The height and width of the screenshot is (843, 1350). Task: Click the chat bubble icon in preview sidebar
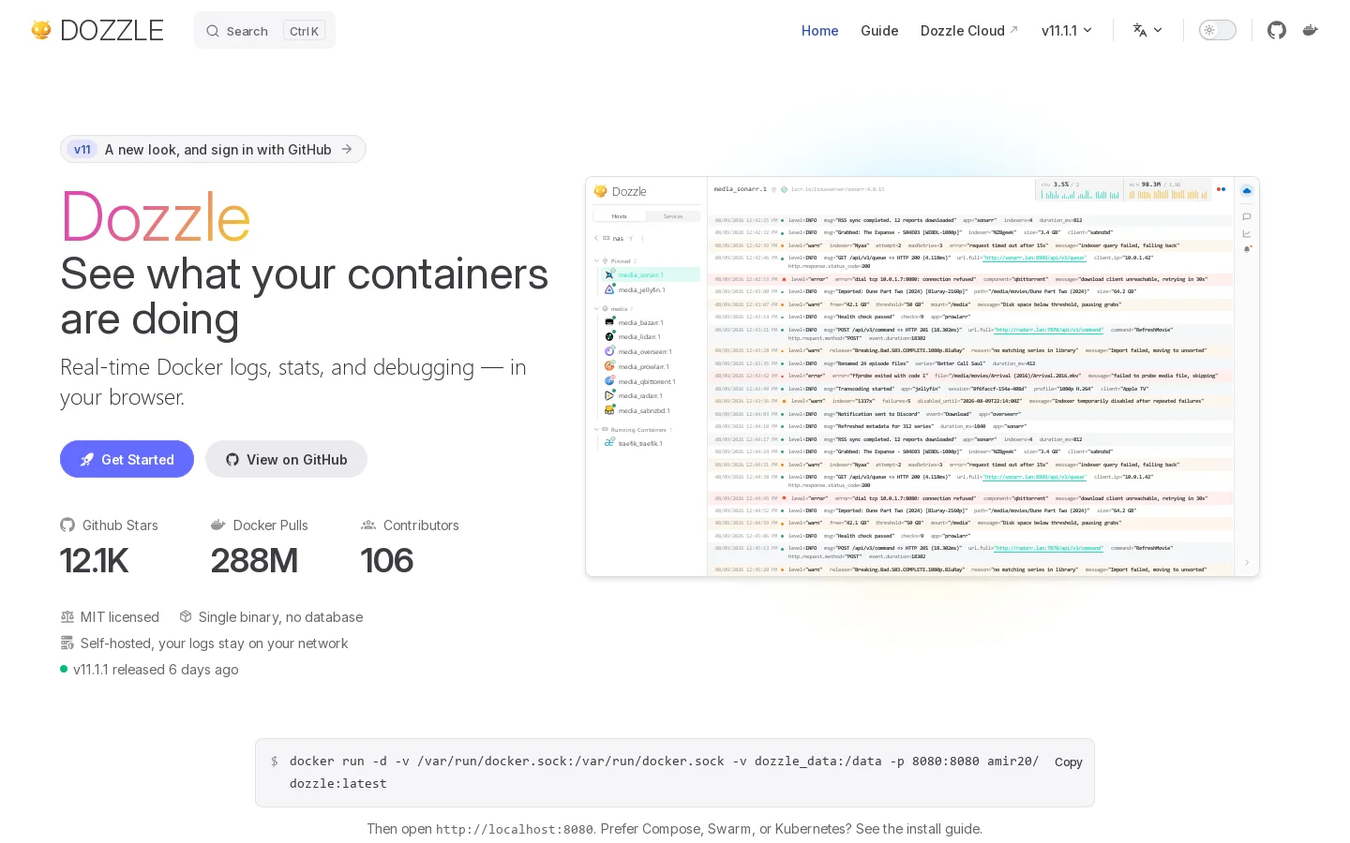coord(1247,216)
